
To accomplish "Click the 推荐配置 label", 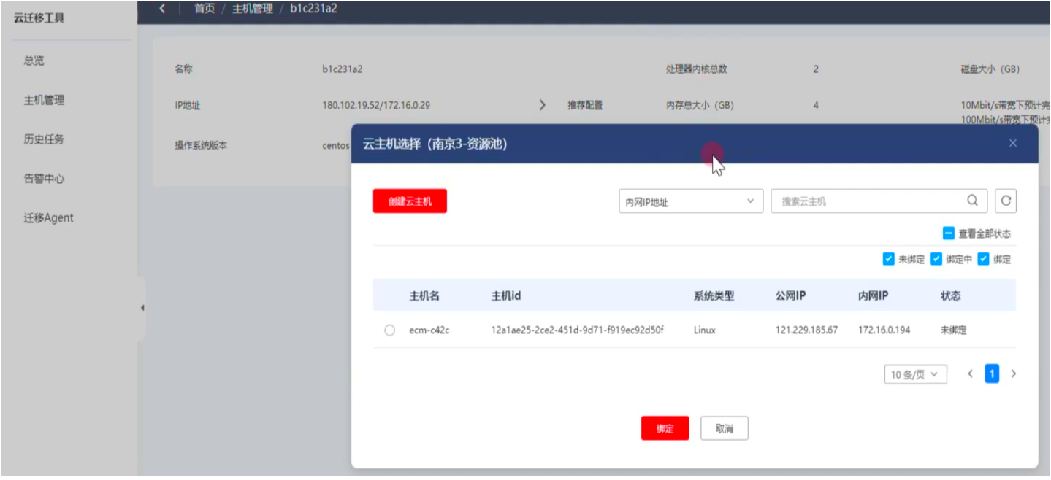I will tap(585, 105).
